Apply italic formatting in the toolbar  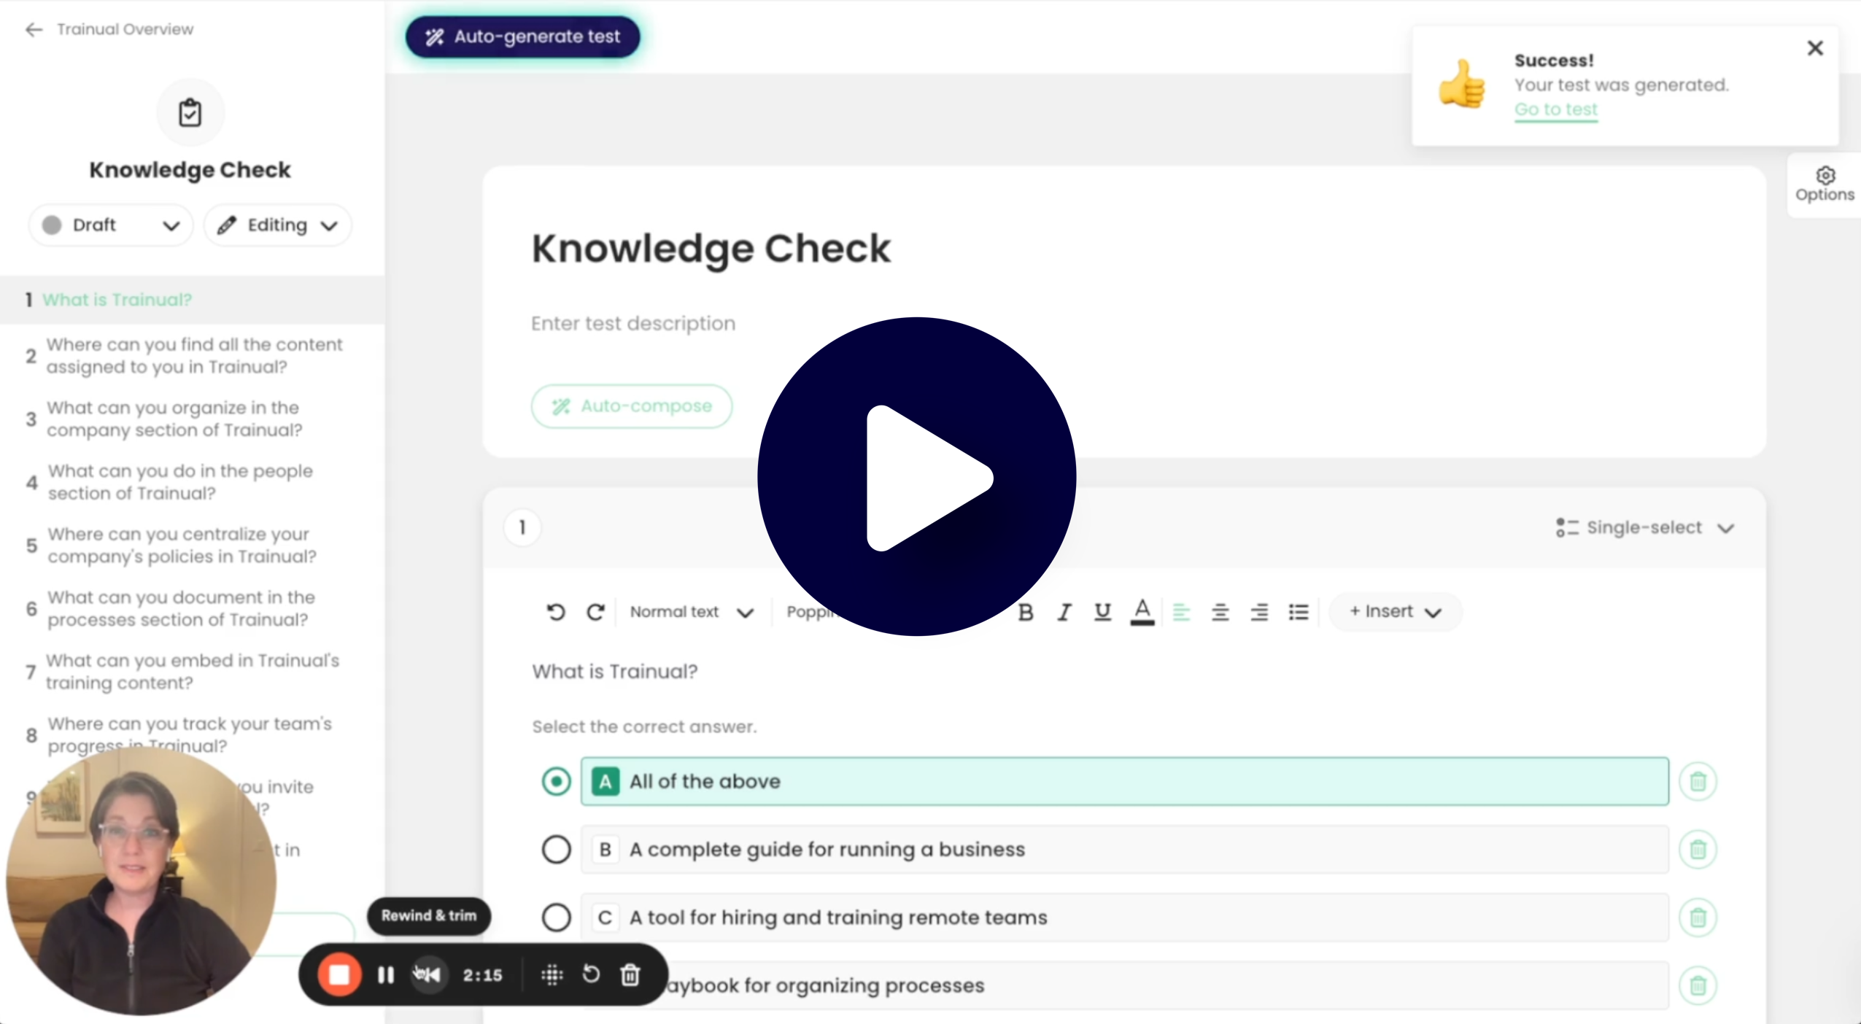point(1063,612)
